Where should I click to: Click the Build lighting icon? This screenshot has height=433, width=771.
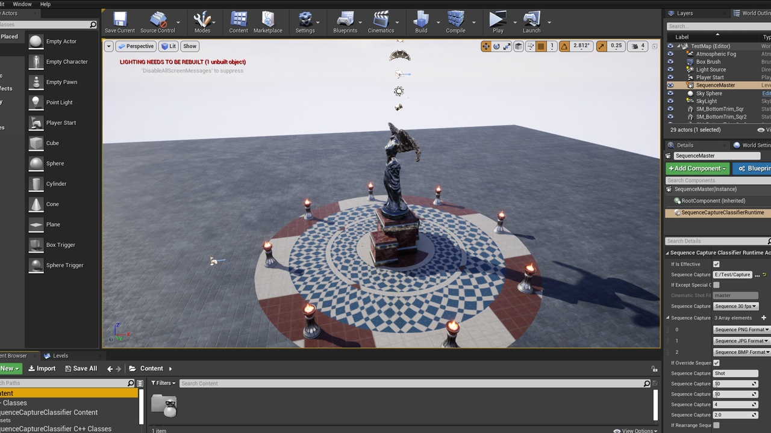[421, 22]
